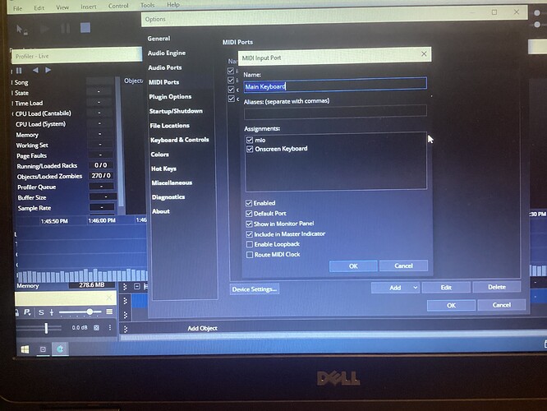This screenshot has width=547, height=411.
Task: Select Audio Ports options page
Action: pyautogui.click(x=164, y=67)
